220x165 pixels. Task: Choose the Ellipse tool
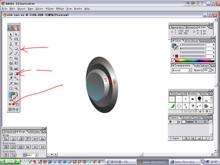click(x=16, y=48)
